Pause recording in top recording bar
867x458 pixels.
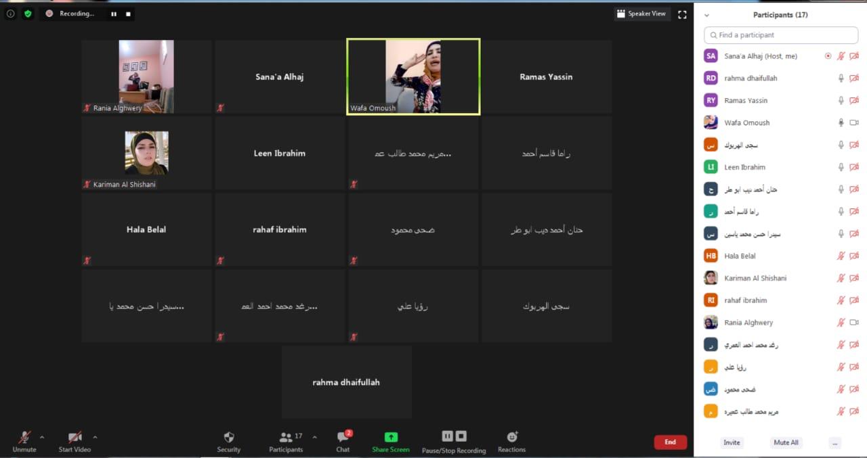(x=114, y=14)
